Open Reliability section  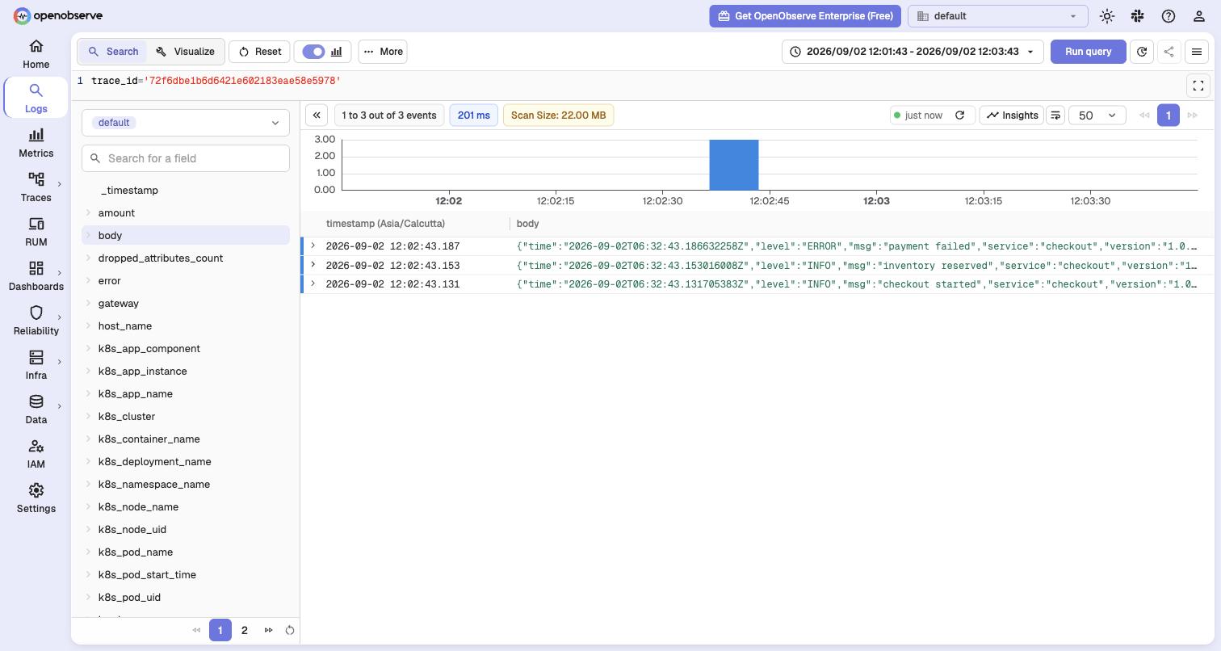coord(36,321)
